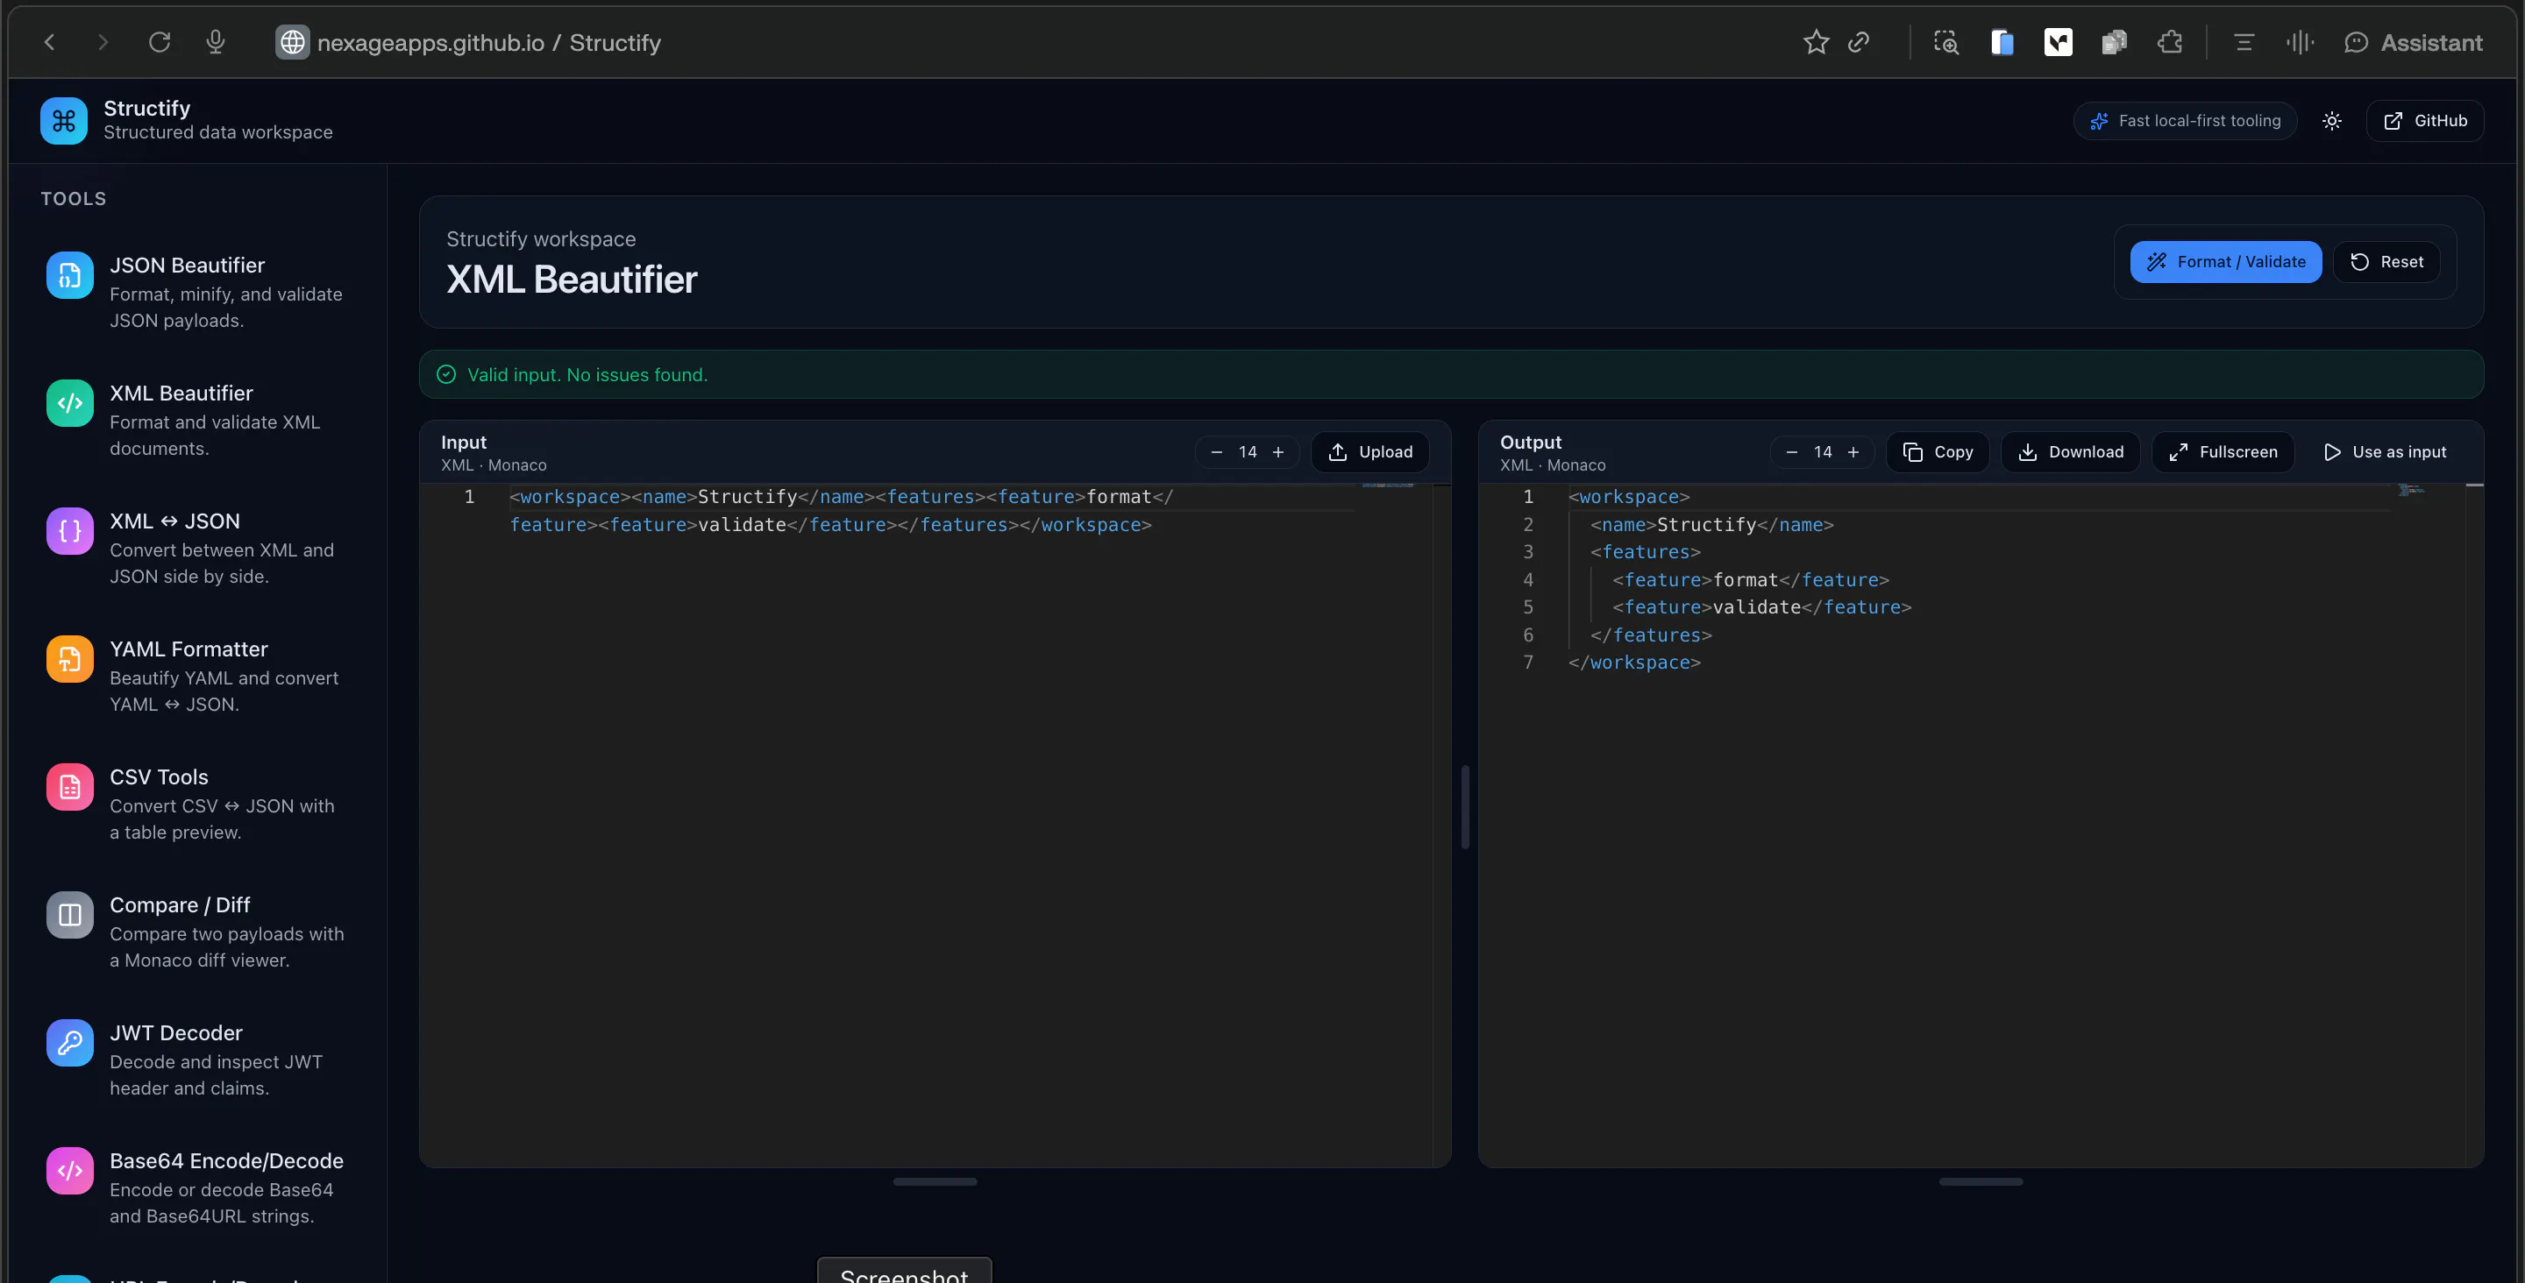Click the Structify logo icon
The width and height of the screenshot is (2525, 1283).
pos(64,121)
